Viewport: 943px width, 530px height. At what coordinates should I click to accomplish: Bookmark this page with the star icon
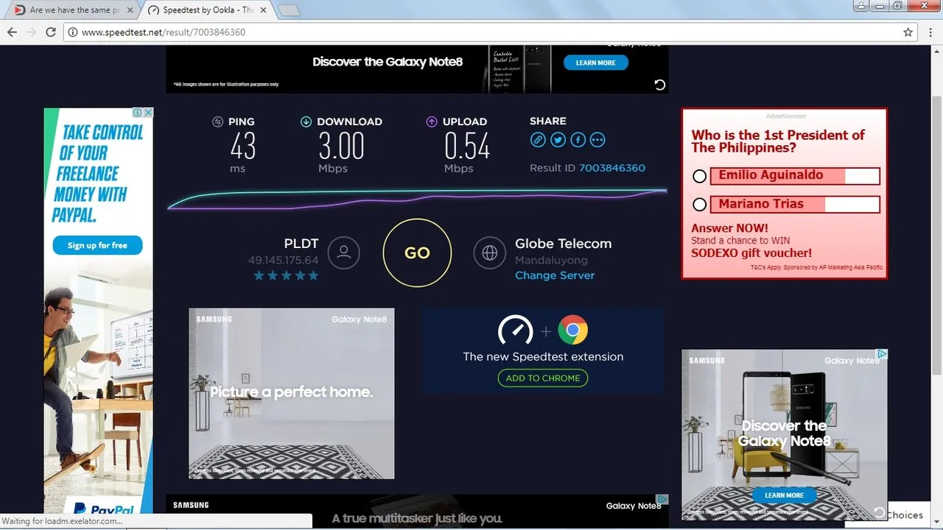[x=908, y=32]
